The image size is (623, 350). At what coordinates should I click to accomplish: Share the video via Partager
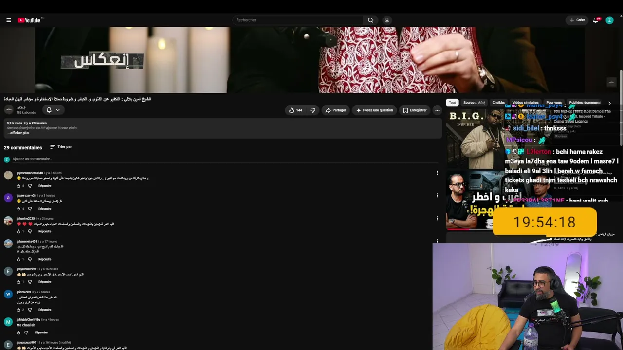336,110
